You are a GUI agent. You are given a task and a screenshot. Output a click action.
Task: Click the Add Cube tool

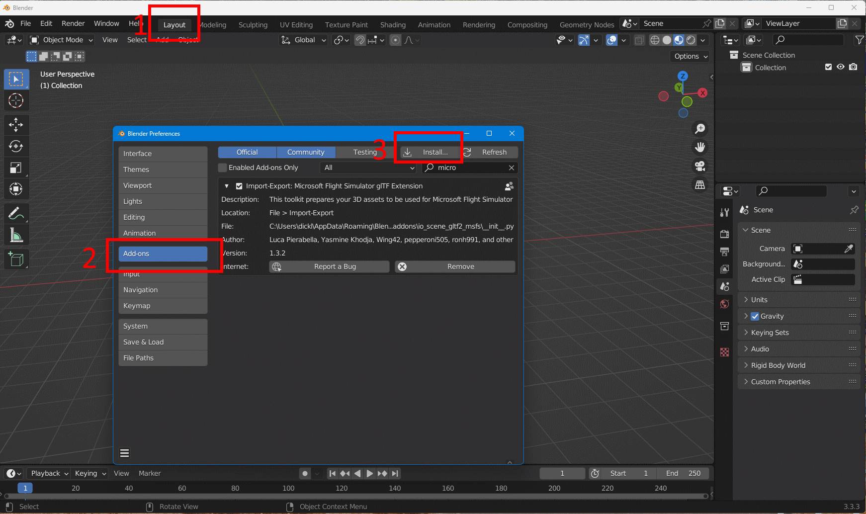coord(16,259)
